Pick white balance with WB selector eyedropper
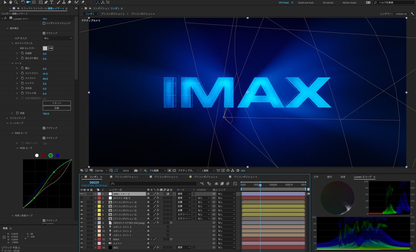This screenshot has width=416, height=252. (51, 48)
